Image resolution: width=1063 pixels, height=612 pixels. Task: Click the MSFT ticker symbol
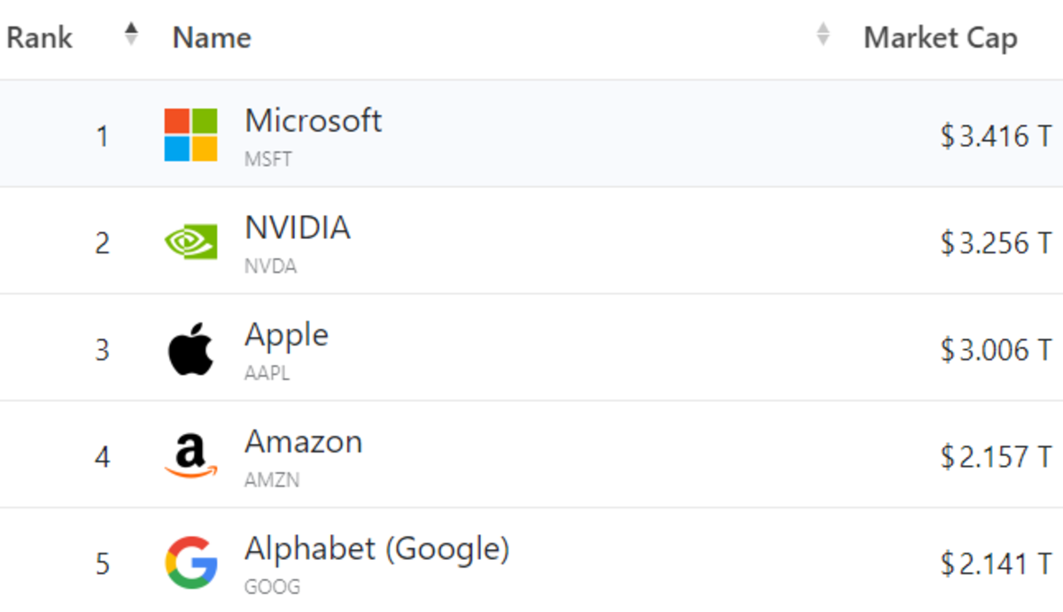tap(268, 160)
